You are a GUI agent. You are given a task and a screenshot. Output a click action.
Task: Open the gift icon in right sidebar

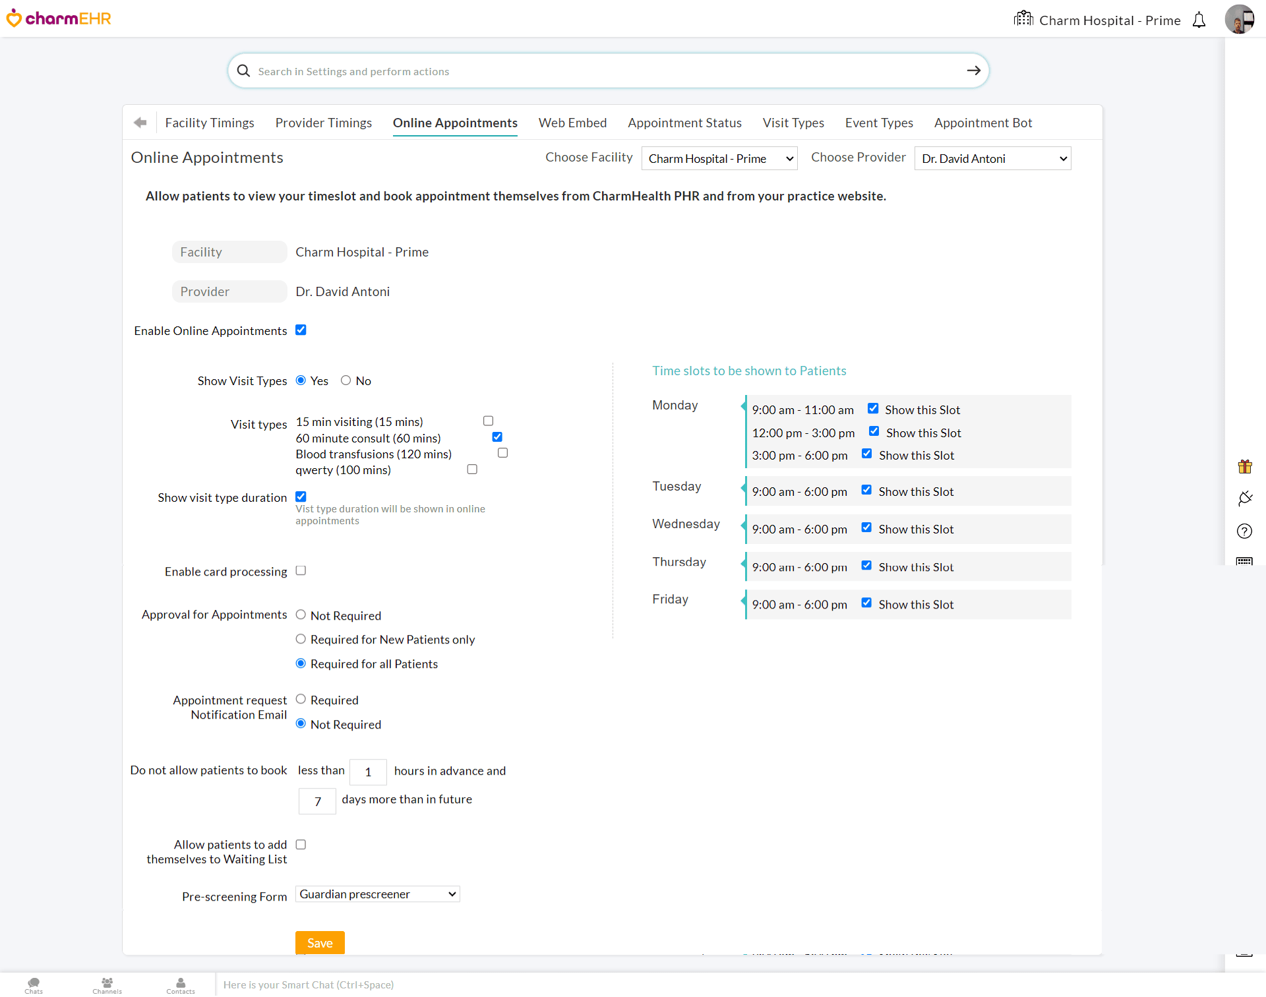coord(1244,467)
